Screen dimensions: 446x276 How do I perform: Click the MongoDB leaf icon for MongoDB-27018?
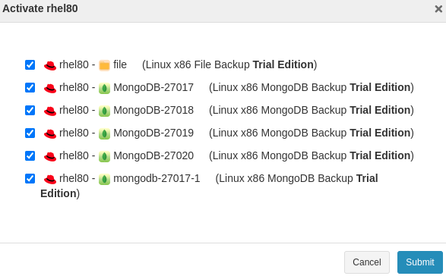coord(104,111)
